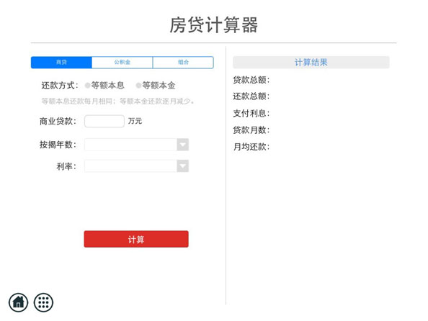Select the 月均还款 result label

[x=251, y=147]
